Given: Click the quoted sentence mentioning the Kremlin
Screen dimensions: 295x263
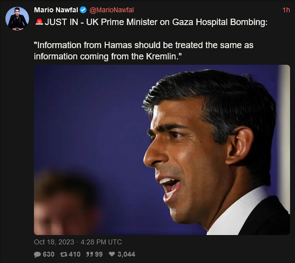Looking at the screenshot, I should point(144,51).
